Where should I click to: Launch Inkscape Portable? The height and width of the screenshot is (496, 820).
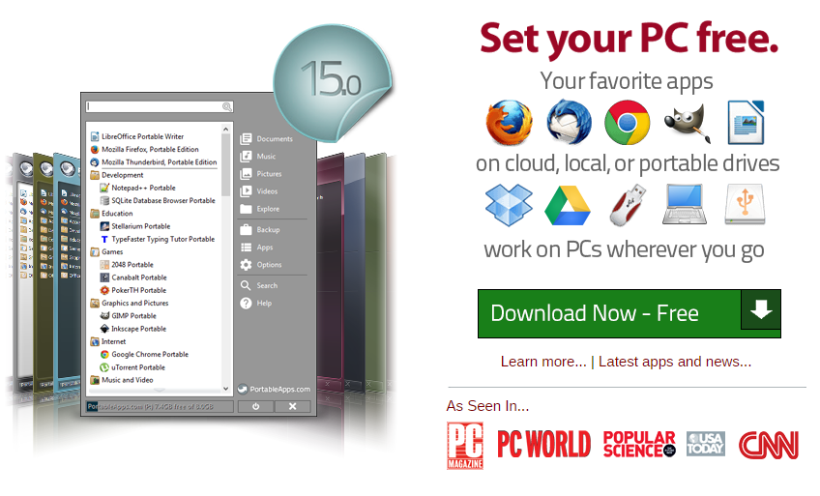(132, 329)
